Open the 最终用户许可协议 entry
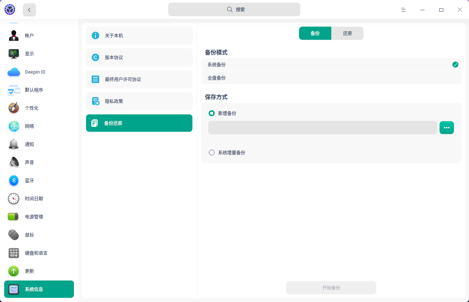The width and height of the screenshot is (469, 302). 139,79
